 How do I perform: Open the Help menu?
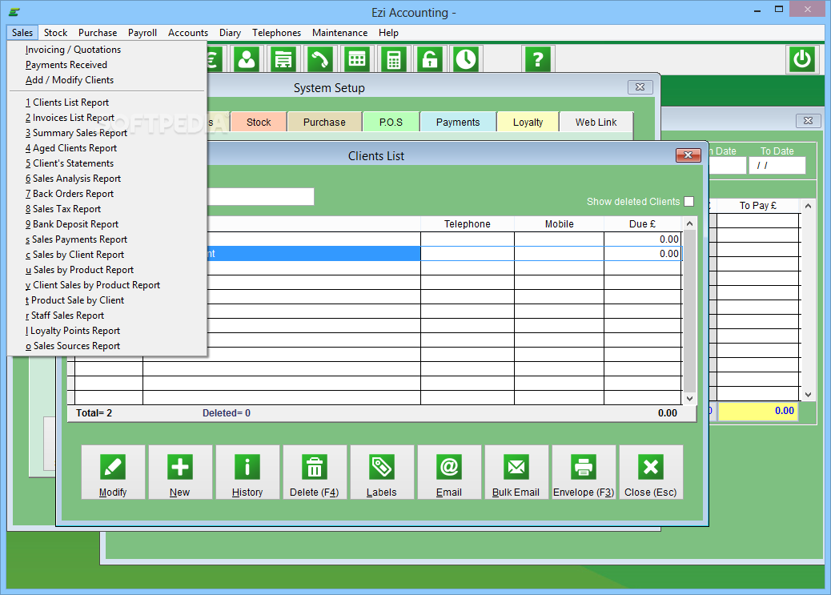[x=388, y=32]
